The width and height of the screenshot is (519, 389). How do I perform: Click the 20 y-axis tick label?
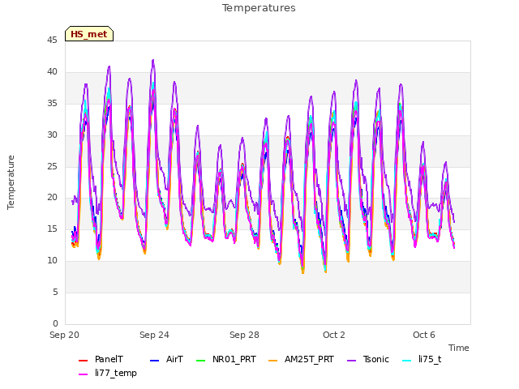tap(52, 198)
